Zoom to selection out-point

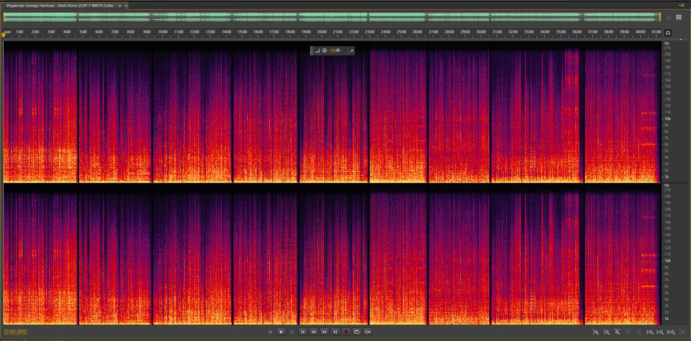coord(660,332)
